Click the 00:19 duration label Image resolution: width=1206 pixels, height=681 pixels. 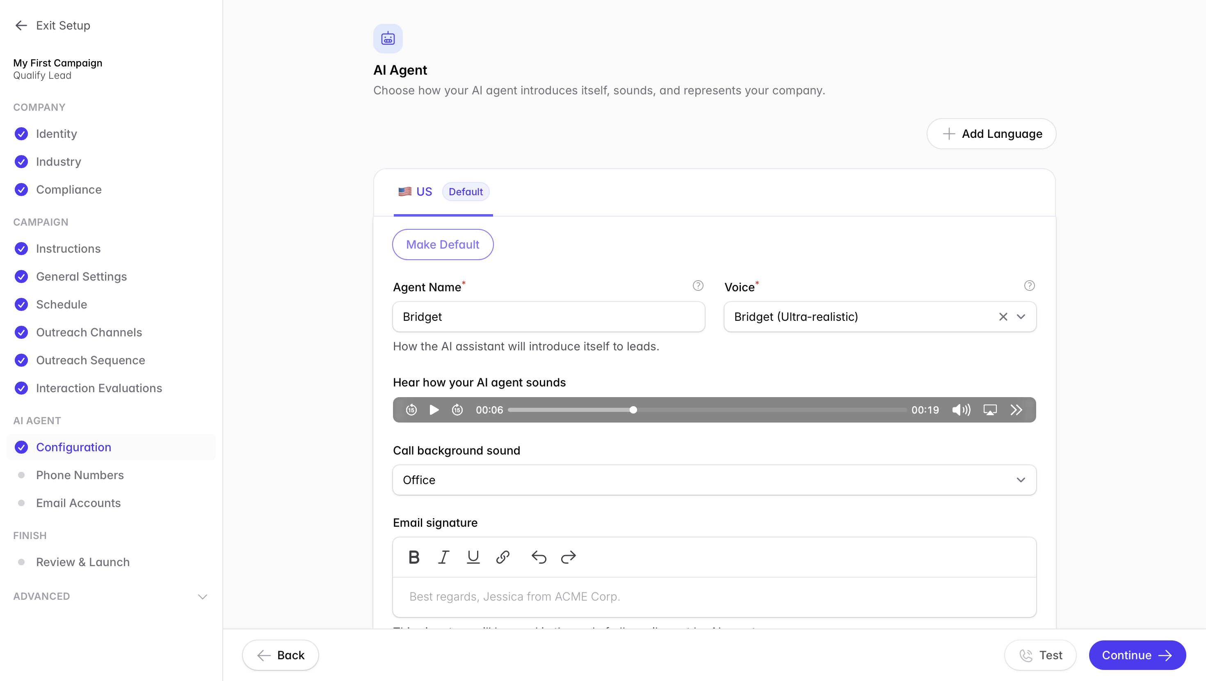[x=925, y=410]
